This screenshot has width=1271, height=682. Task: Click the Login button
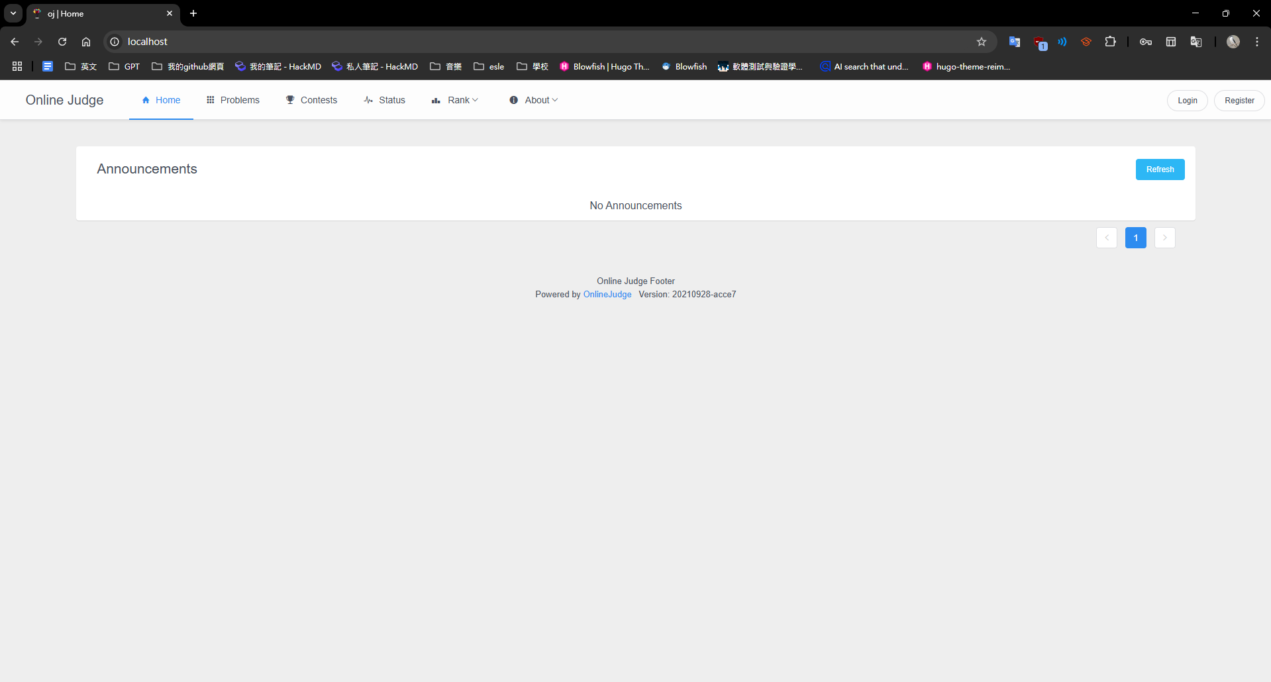[1187, 101]
